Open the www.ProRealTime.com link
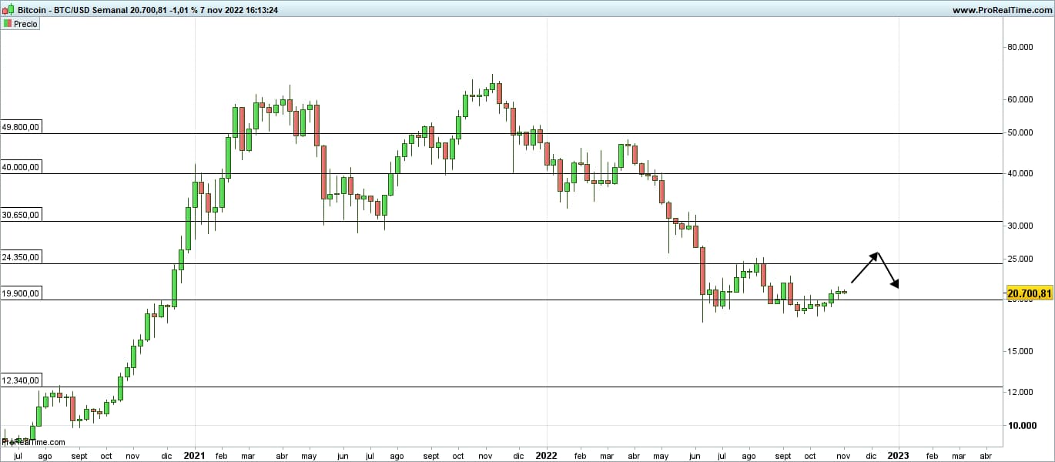Screen dimensions: 1055x462 click(x=1000, y=10)
